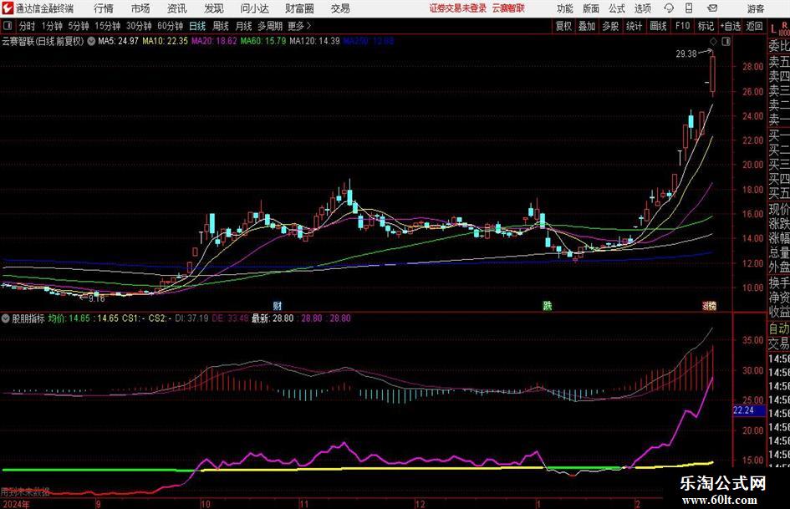Click the 多股 toolbar button
Image resolution: width=790 pixels, height=509 pixels.
coord(610,26)
